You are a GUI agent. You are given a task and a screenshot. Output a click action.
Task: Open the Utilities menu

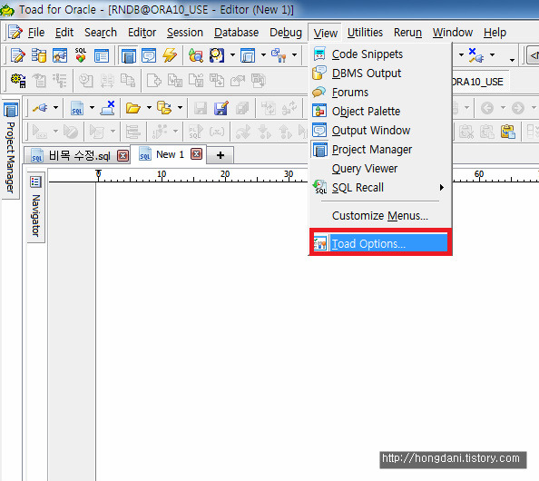(365, 33)
